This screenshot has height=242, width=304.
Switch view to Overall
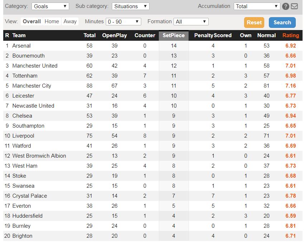tap(32, 21)
